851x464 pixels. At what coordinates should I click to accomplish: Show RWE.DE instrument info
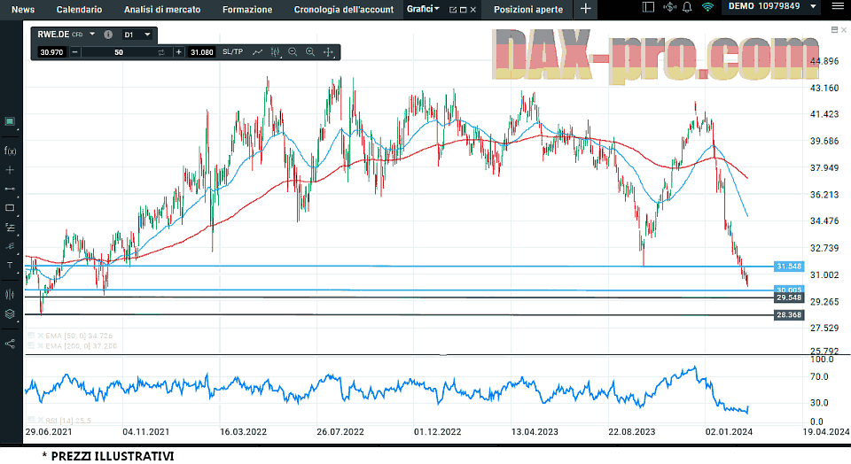point(108,35)
